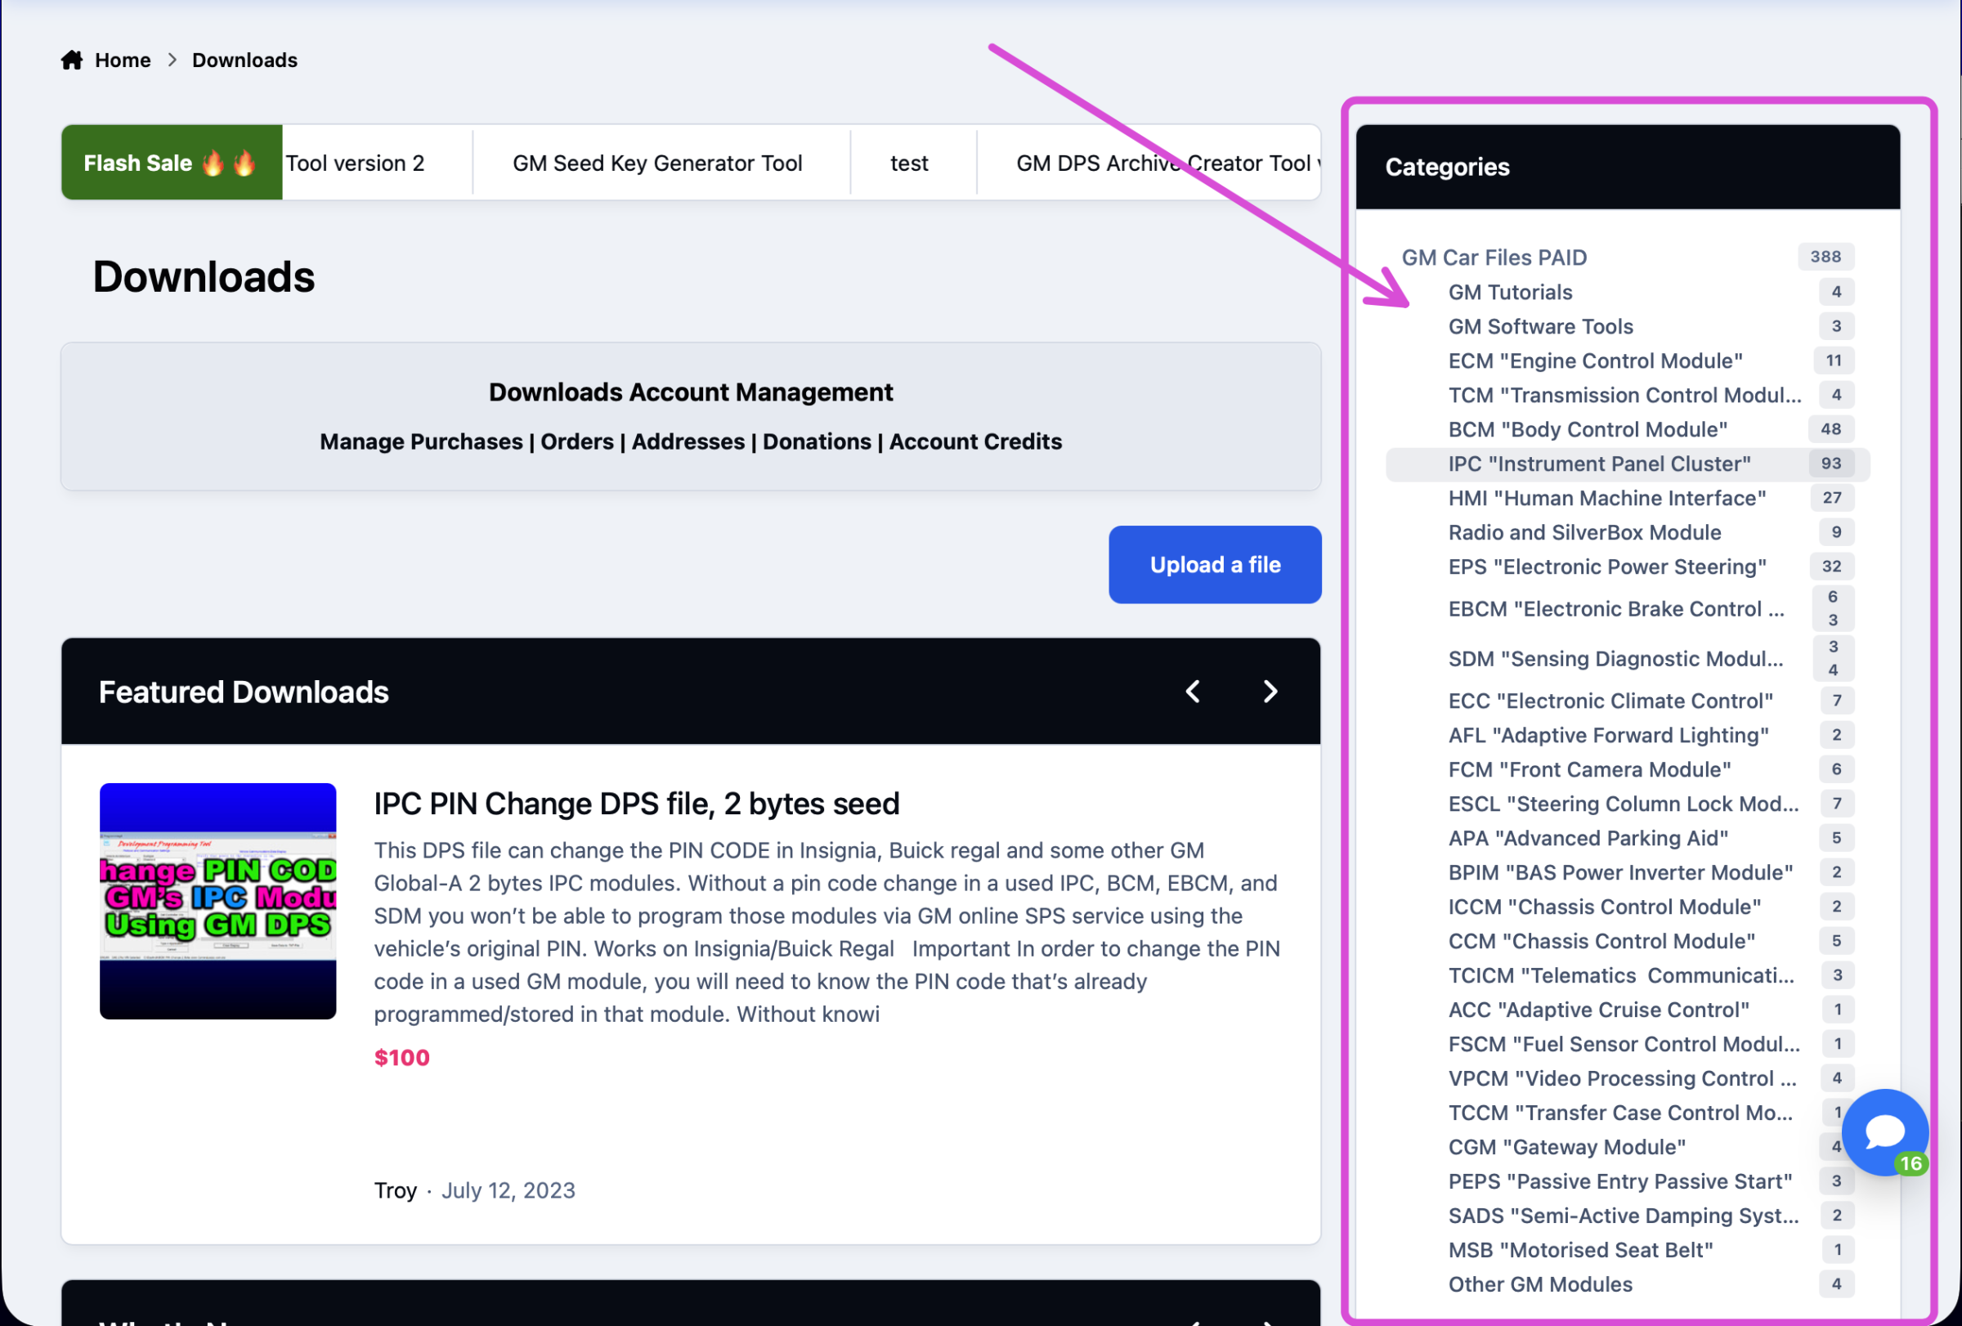Go to previous featured download arrow
This screenshot has height=1326, width=1962.
pos(1192,692)
